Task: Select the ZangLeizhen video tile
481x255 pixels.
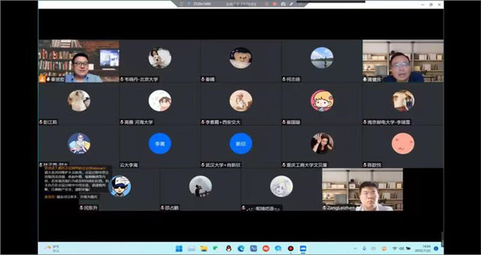Action: point(362,189)
